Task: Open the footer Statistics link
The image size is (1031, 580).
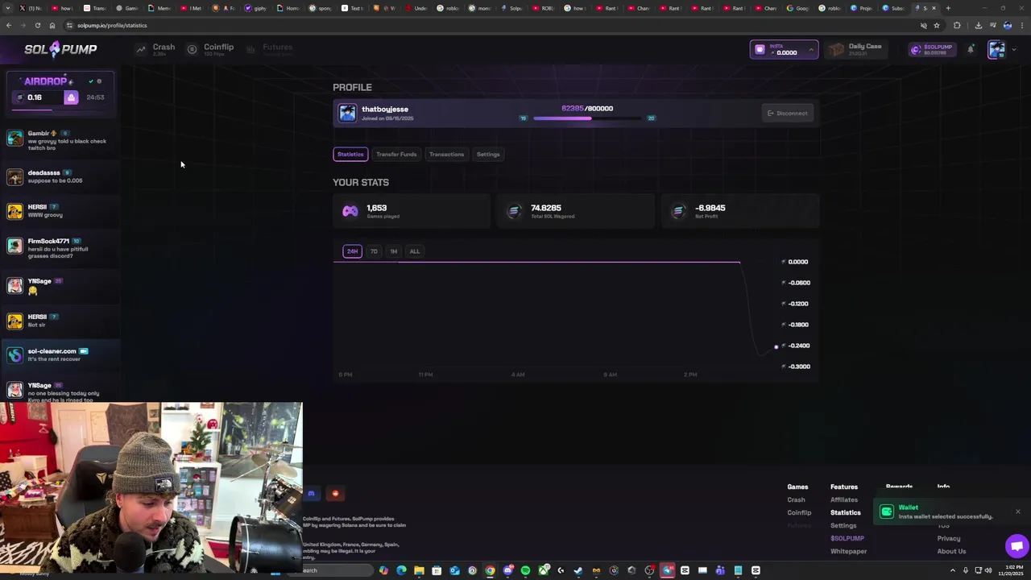Action: (x=846, y=512)
